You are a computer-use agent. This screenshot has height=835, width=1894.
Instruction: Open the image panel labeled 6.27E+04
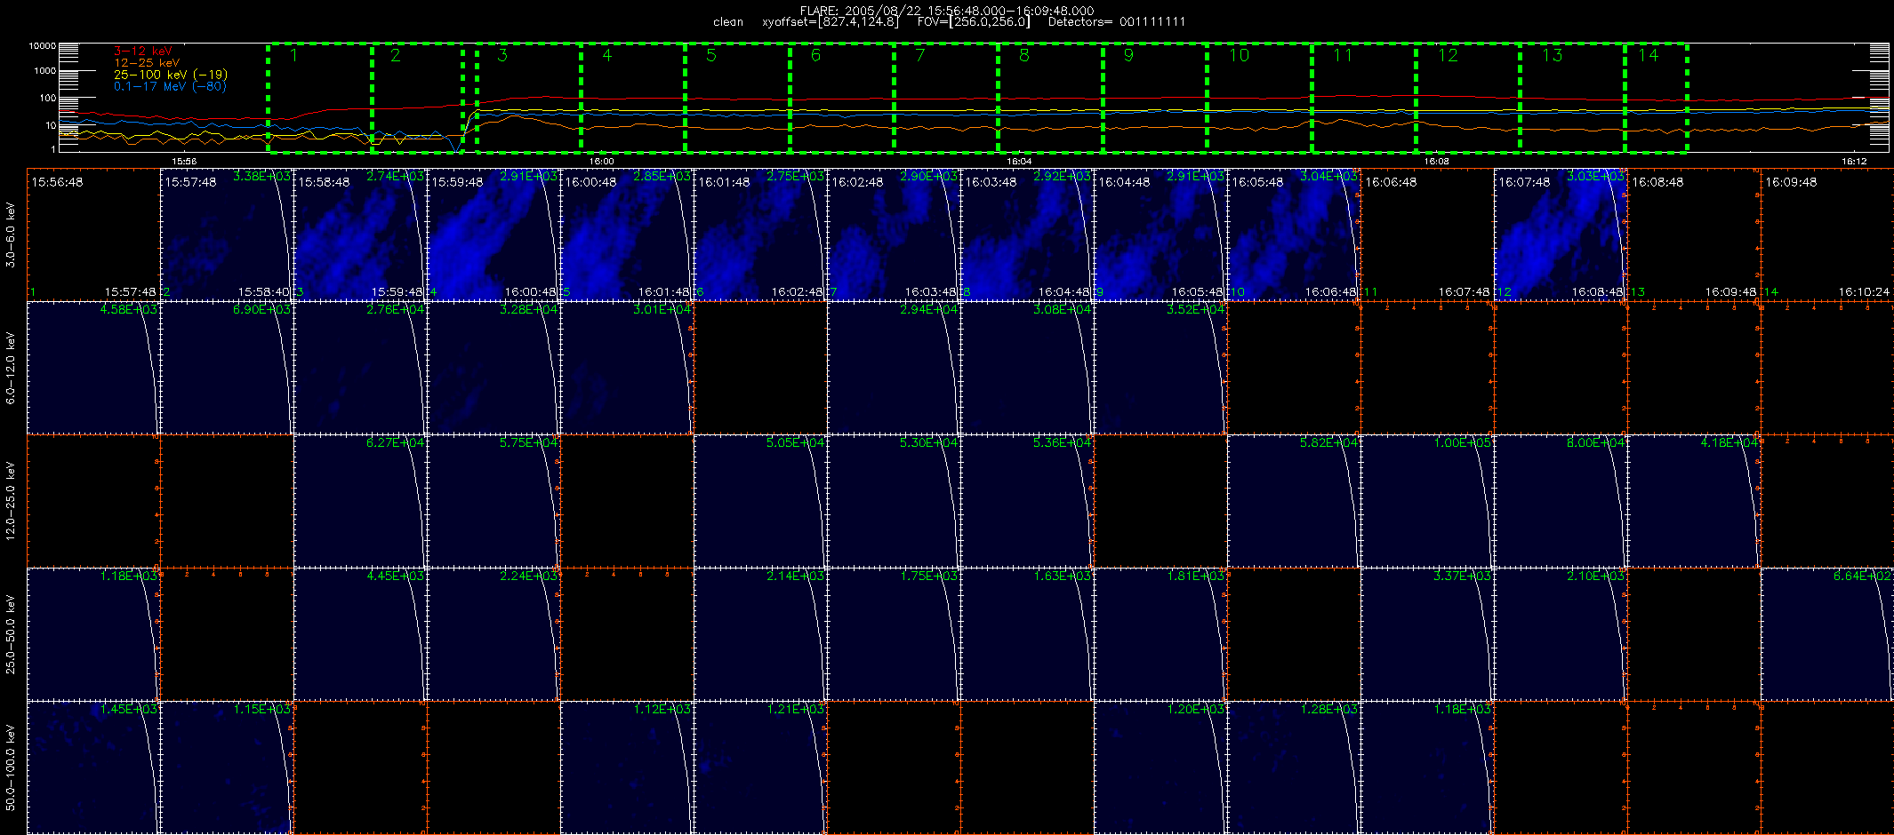(360, 501)
